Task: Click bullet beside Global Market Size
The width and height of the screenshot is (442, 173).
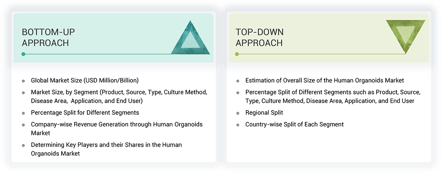Action: coord(23,80)
